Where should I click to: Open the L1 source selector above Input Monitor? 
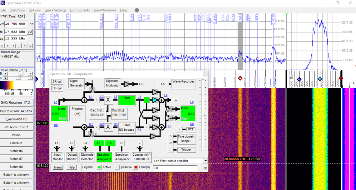click(x=57, y=143)
